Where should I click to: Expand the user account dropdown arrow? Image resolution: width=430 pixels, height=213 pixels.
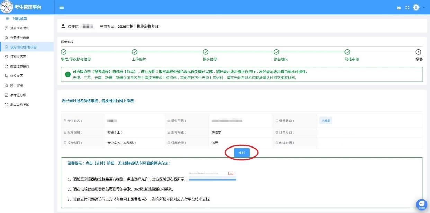[424, 7]
